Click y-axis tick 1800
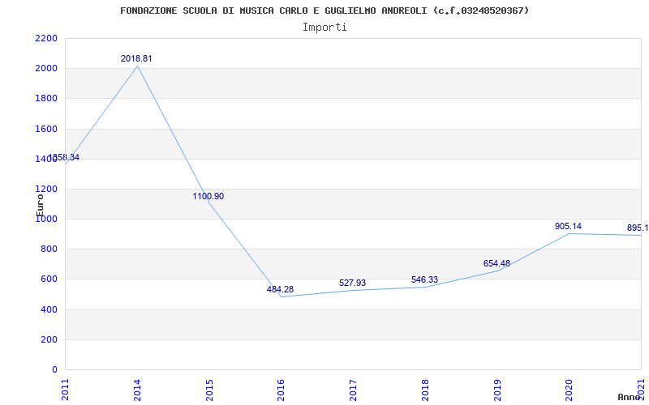 point(46,99)
